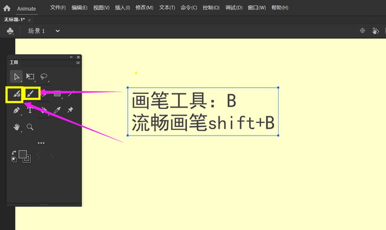386x230 pixels.
Task: Open the 调试(D) menu
Action: pyautogui.click(x=233, y=8)
